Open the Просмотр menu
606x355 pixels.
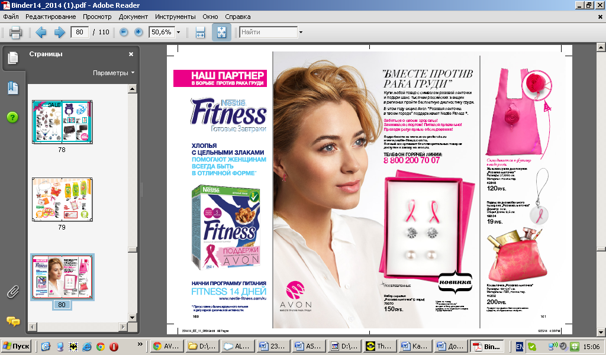point(97,17)
